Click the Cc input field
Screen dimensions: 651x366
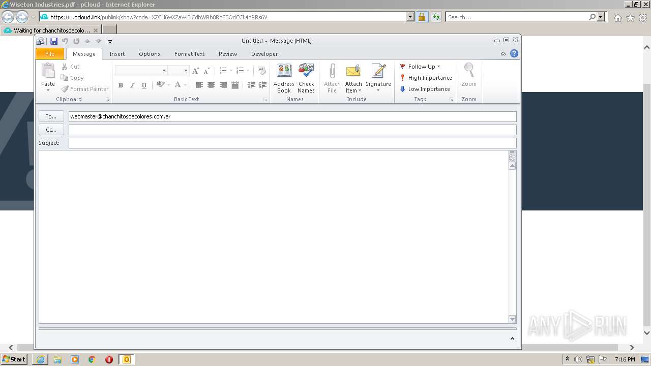[x=292, y=130]
